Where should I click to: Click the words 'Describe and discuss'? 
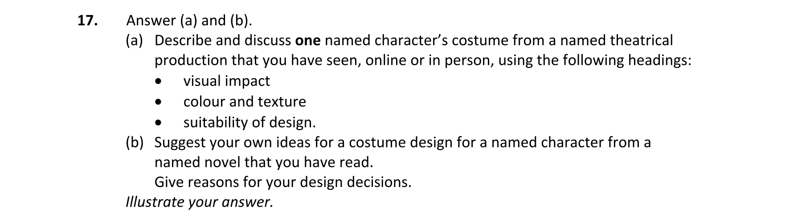(x=223, y=41)
